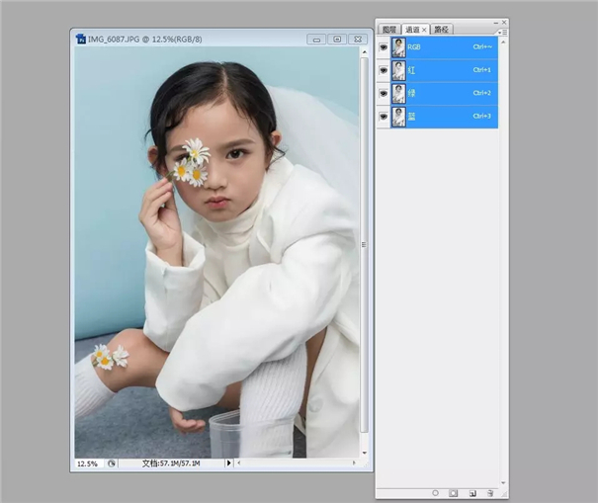Document horizontal scroll left arrow
This screenshot has height=503, width=598.
[x=239, y=462]
